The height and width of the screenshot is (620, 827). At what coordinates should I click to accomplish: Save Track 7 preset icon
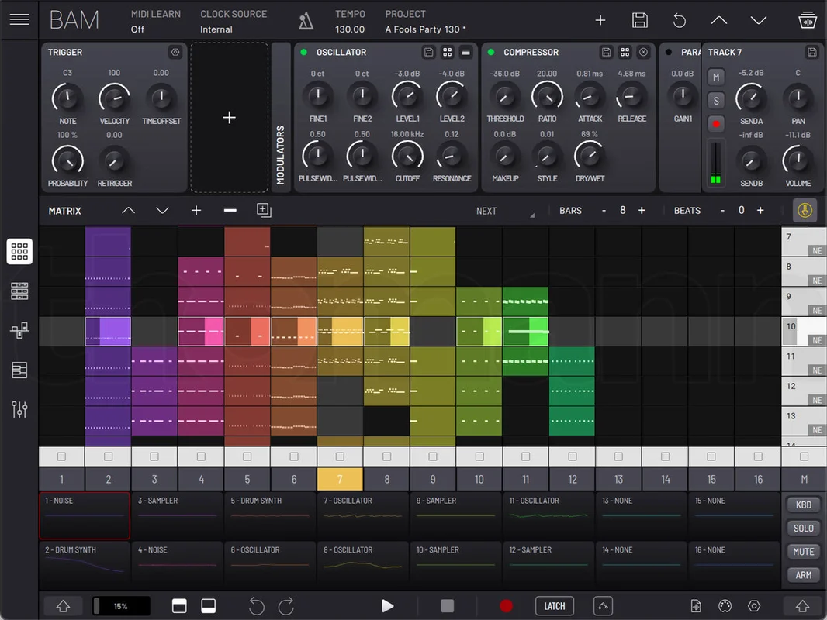(812, 52)
